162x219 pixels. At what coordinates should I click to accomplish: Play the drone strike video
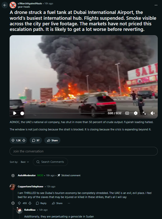coord(15,113)
